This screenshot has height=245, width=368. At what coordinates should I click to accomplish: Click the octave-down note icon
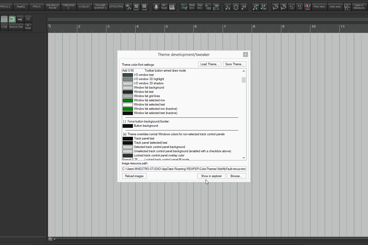click(x=256, y=7)
